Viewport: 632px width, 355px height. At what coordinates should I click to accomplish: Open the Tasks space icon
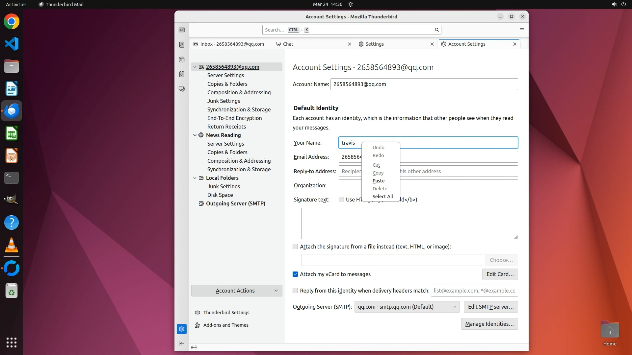(x=182, y=74)
